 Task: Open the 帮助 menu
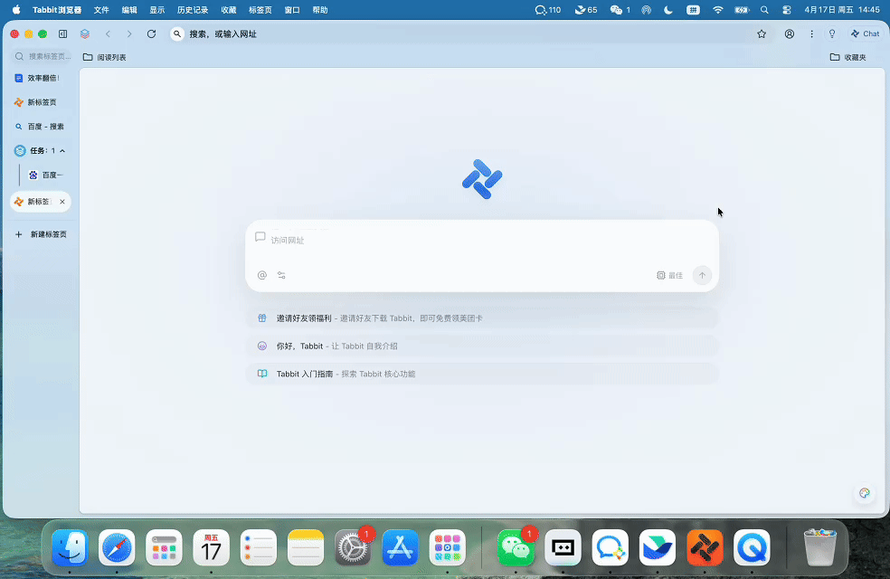320,10
